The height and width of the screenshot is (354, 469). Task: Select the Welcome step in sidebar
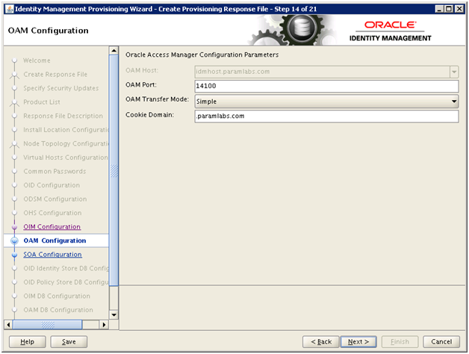[37, 60]
